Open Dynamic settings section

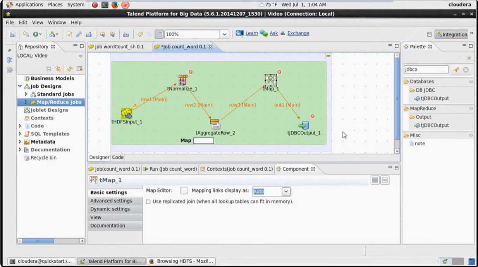coord(115,209)
